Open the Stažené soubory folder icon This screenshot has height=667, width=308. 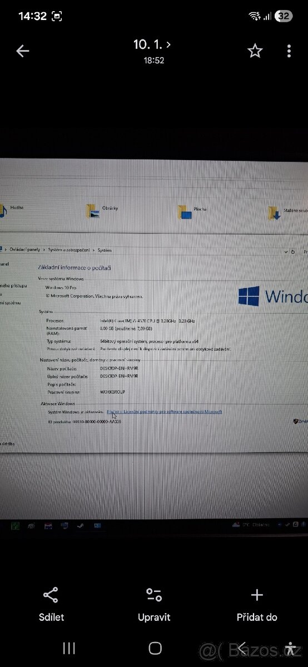pos(274,212)
